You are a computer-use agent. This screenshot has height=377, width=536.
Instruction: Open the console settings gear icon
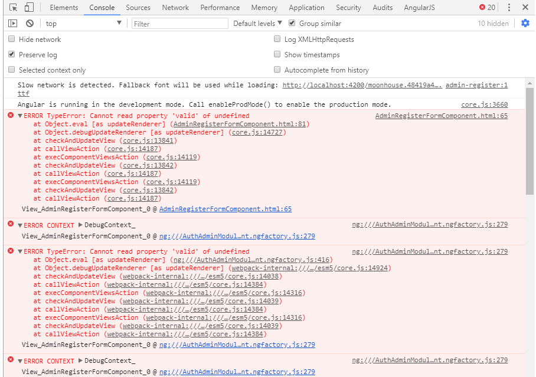525,23
